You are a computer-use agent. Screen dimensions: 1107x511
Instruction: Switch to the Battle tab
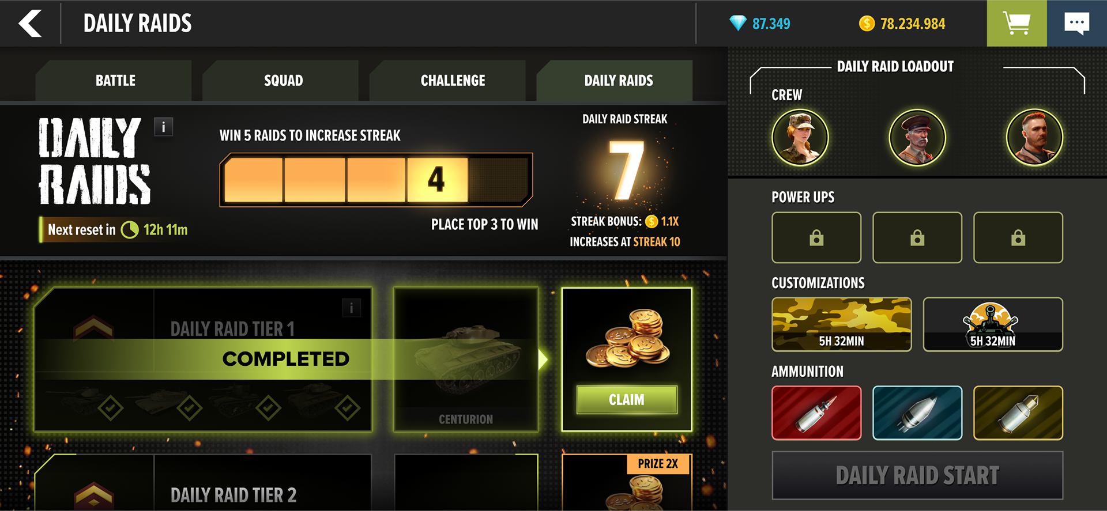tap(115, 81)
